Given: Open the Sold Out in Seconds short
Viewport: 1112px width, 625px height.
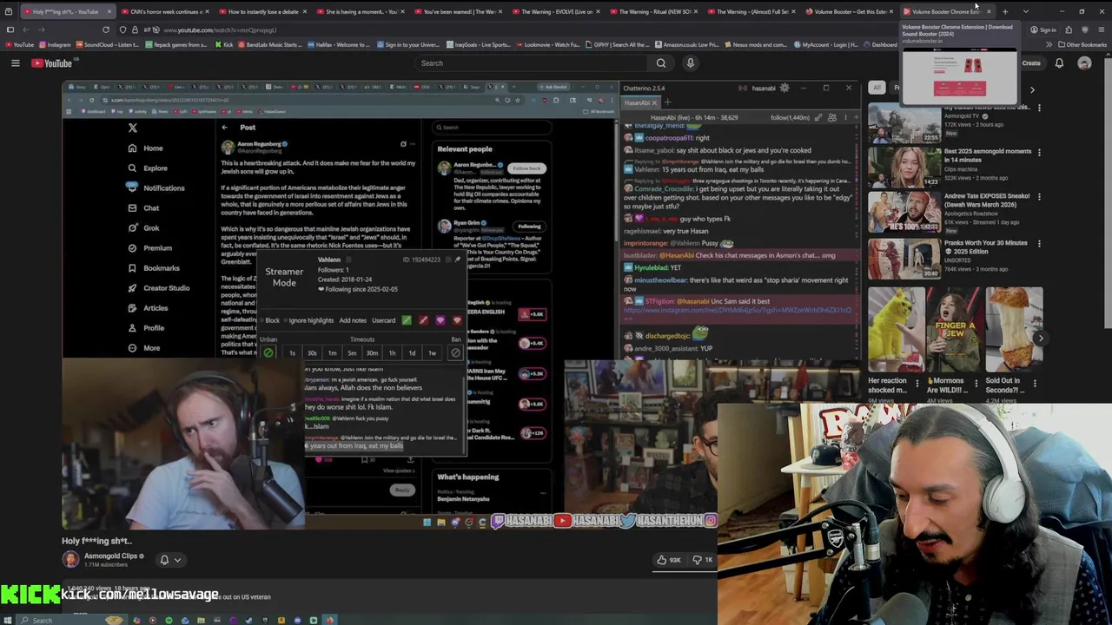Looking at the screenshot, I should pos(1013,330).
